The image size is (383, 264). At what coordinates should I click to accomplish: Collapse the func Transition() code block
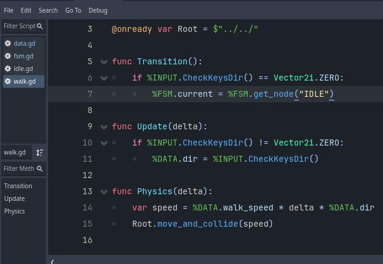pos(104,62)
